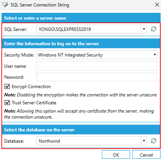Click the connection string dialog title icon
Viewport: 161px width, 159px height.
(5, 5)
